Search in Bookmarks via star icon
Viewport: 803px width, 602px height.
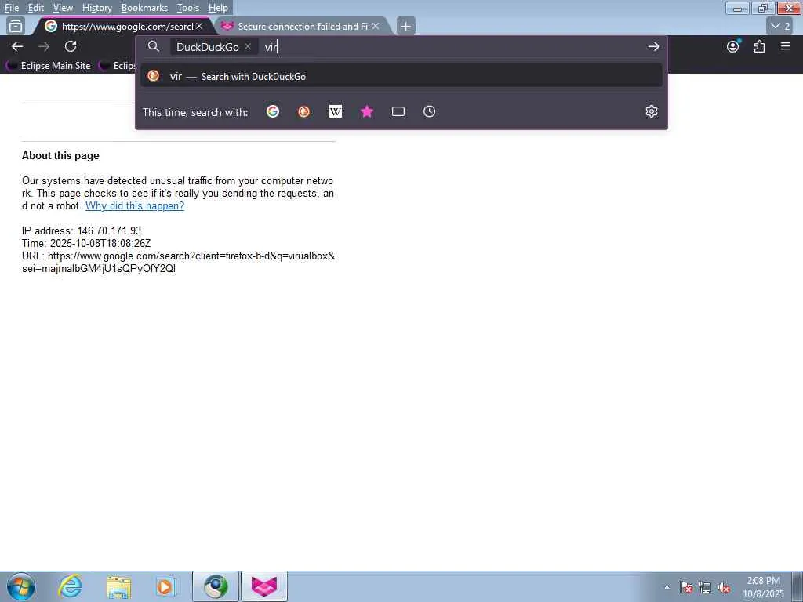click(x=367, y=111)
